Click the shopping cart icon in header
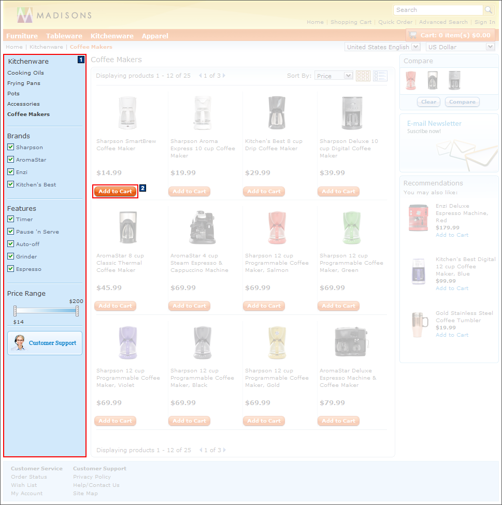This screenshot has width=502, height=505. pos(413,35)
